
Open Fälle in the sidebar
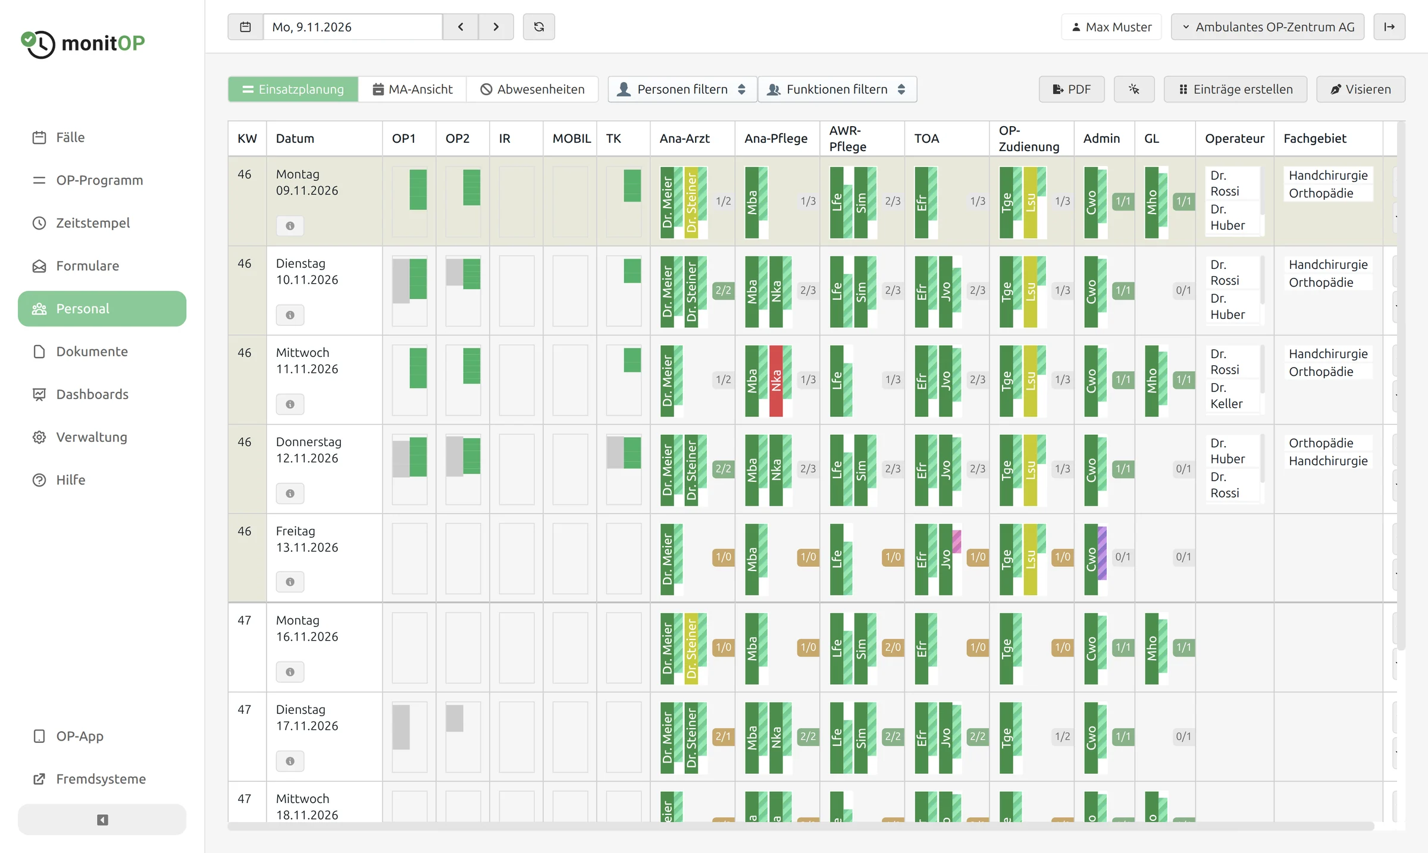pos(102,137)
